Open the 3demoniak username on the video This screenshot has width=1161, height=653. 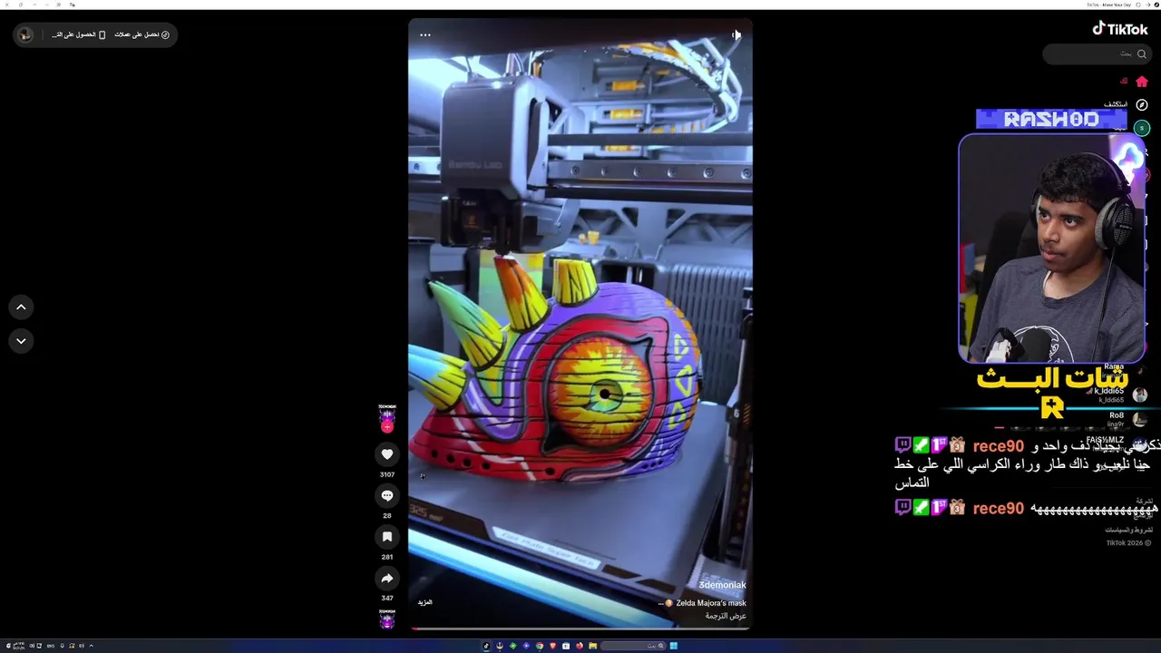click(x=722, y=585)
